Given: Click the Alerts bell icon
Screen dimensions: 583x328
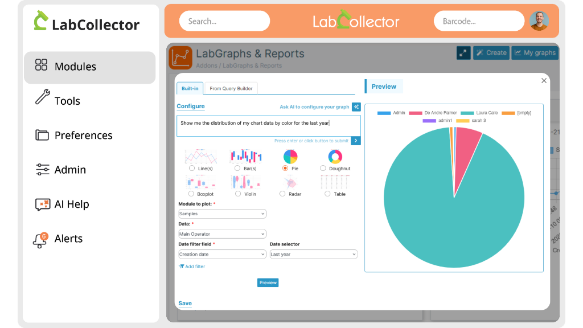Looking at the screenshot, I should pos(40,240).
